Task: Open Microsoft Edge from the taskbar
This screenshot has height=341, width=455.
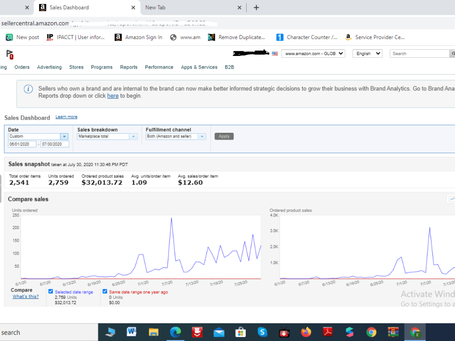Action: pyautogui.click(x=175, y=332)
